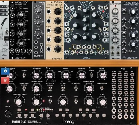Click the Rayonnement PORTE jack

pos(113,53)
